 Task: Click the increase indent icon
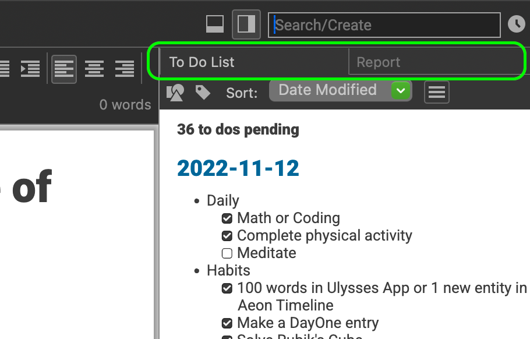coord(30,69)
